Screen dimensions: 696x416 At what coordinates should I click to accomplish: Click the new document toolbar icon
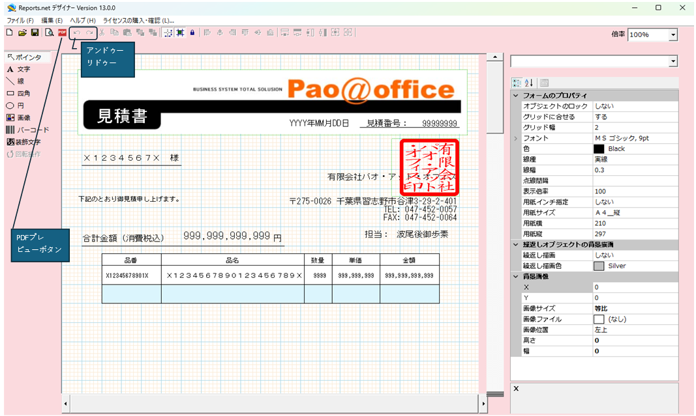[9, 33]
